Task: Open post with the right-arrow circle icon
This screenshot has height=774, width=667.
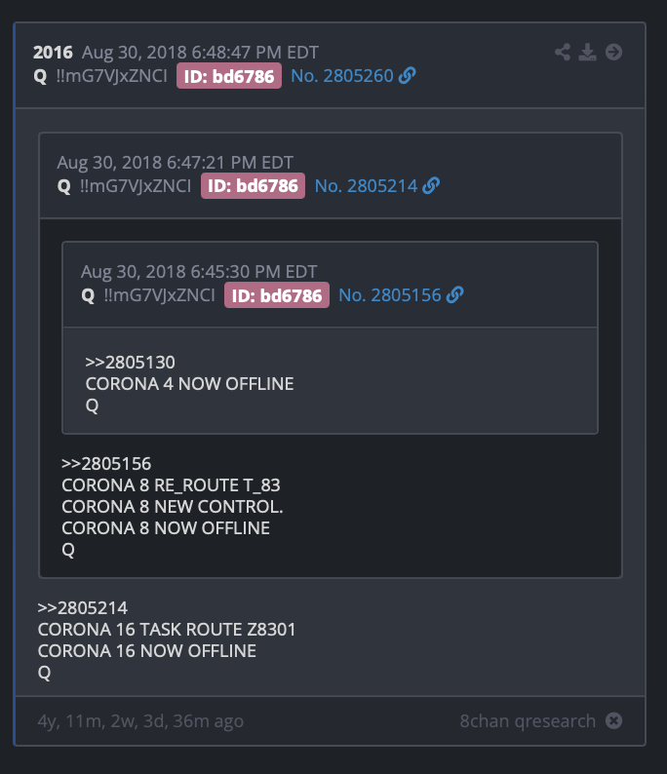Action: (613, 53)
